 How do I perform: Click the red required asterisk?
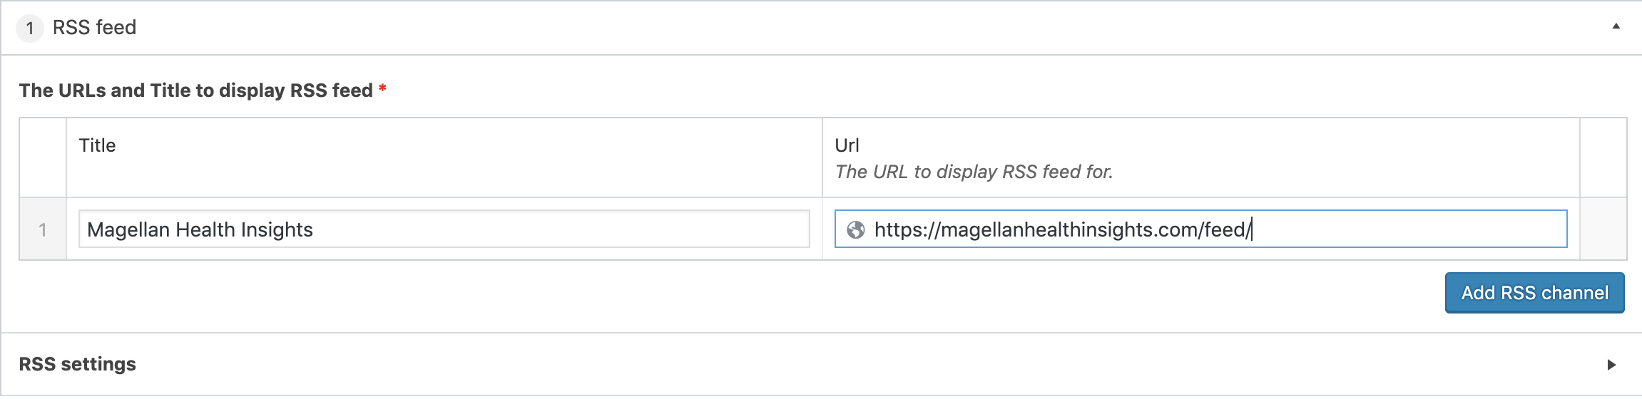click(382, 89)
